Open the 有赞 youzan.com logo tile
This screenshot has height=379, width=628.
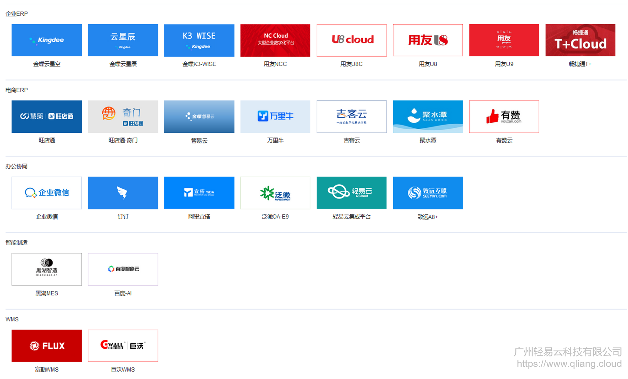[504, 117]
